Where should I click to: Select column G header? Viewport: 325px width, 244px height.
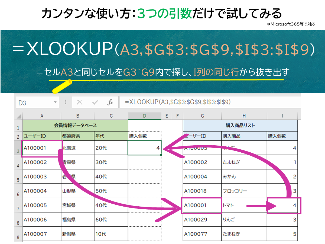coord(202,116)
